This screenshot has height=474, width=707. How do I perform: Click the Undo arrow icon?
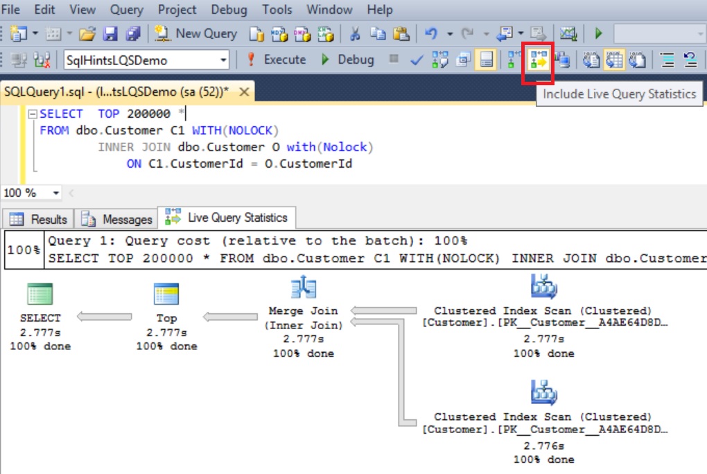click(x=430, y=33)
